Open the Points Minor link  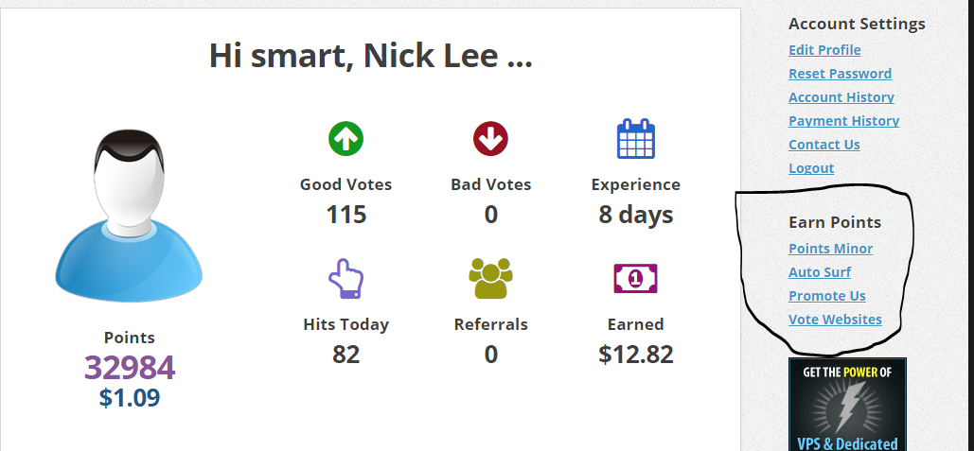point(830,249)
